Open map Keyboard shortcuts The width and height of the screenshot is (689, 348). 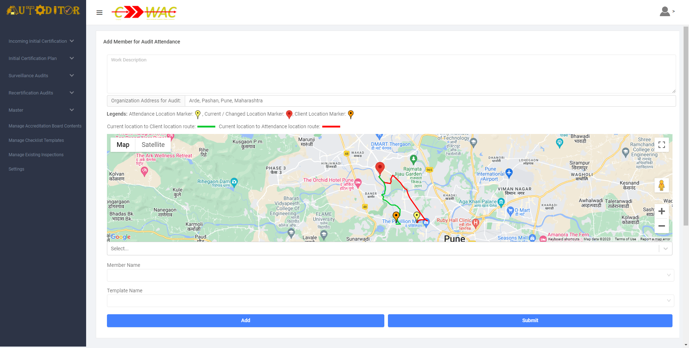pyautogui.click(x=564, y=239)
